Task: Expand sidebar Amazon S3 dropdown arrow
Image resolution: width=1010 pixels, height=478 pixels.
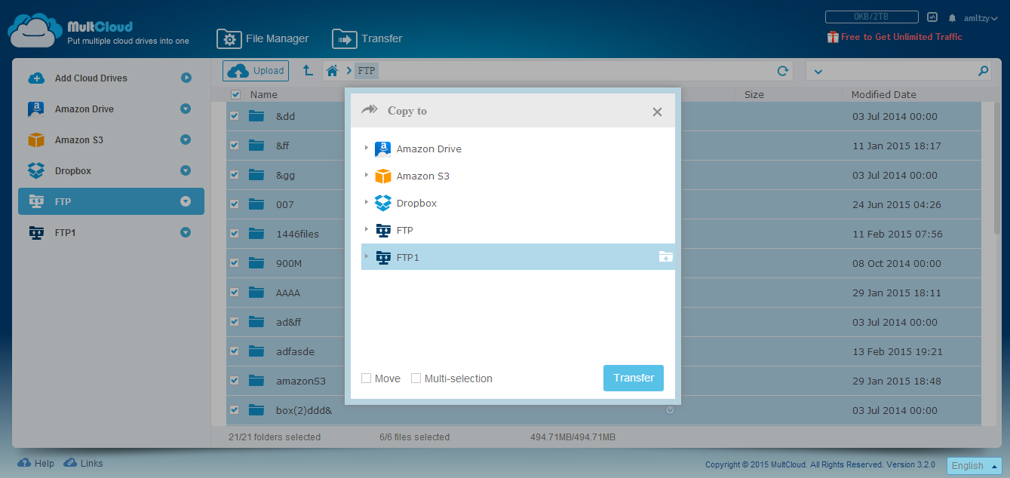Action: pyautogui.click(x=186, y=139)
